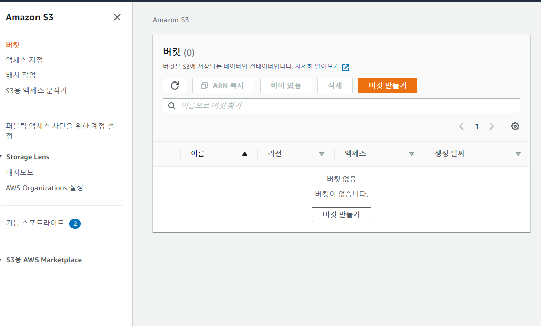Image resolution: width=541 pixels, height=326 pixels.
Task: Open 대시보드 under Storage Lens
Action: (20, 172)
